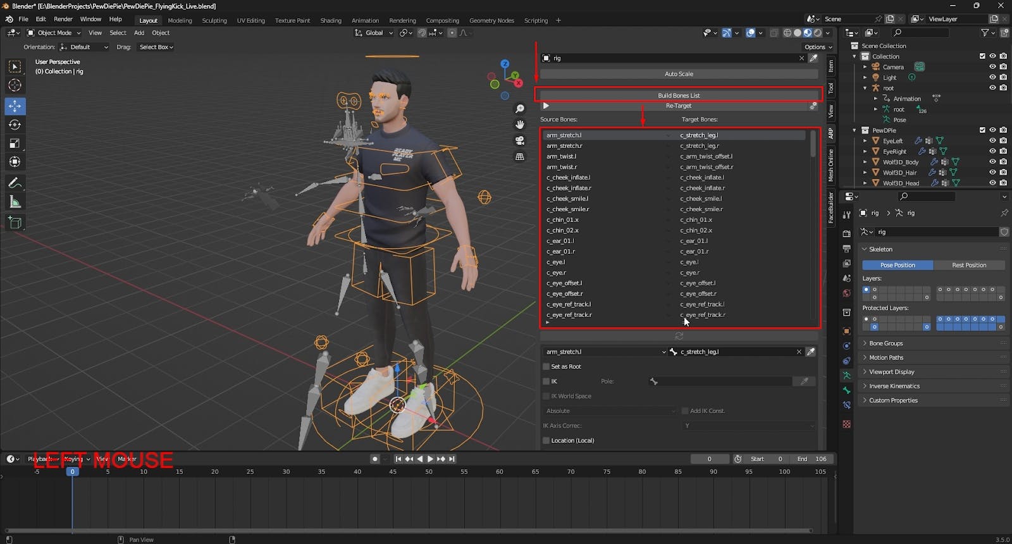Image resolution: width=1012 pixels, height=544 pixels.
Task: Enable the Set as Root checkbox
Action: (546, 367)
